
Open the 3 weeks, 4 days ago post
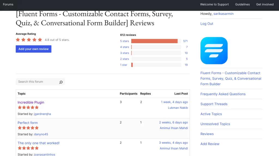pos(173,143)
